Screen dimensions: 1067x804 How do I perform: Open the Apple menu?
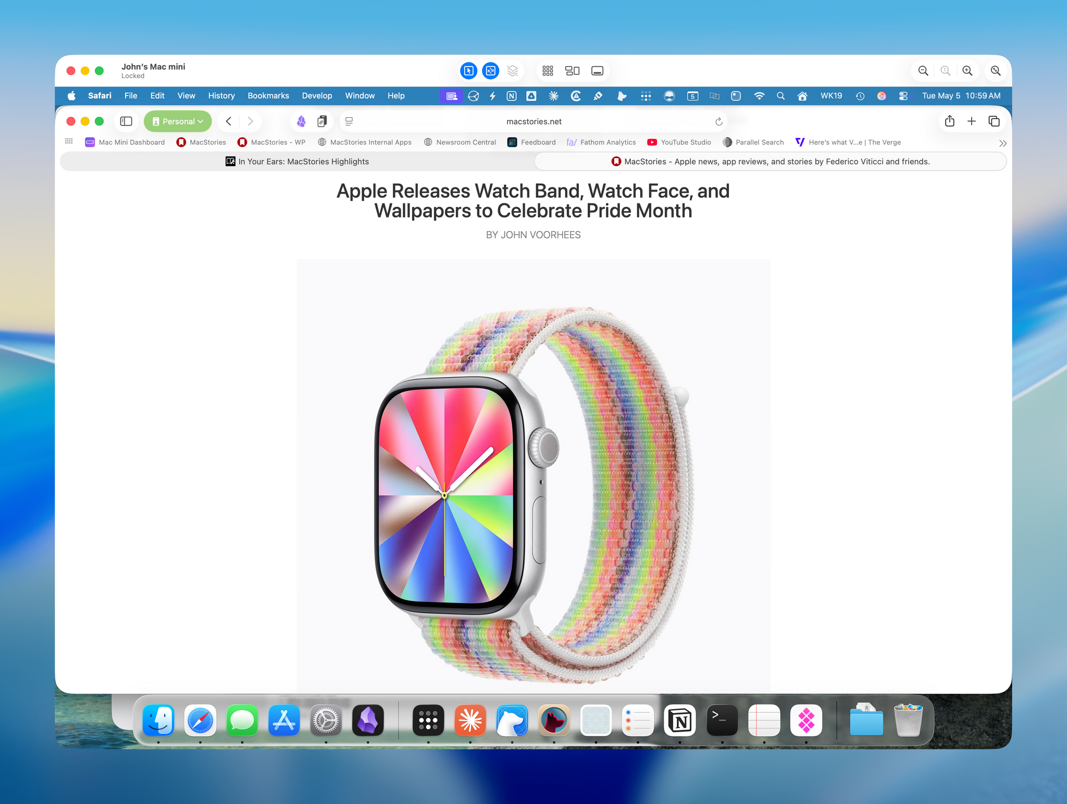click(71, 96)
